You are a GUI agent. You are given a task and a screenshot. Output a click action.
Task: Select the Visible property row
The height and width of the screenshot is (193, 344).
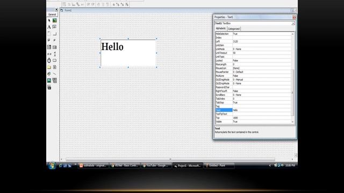coord(253,122)
